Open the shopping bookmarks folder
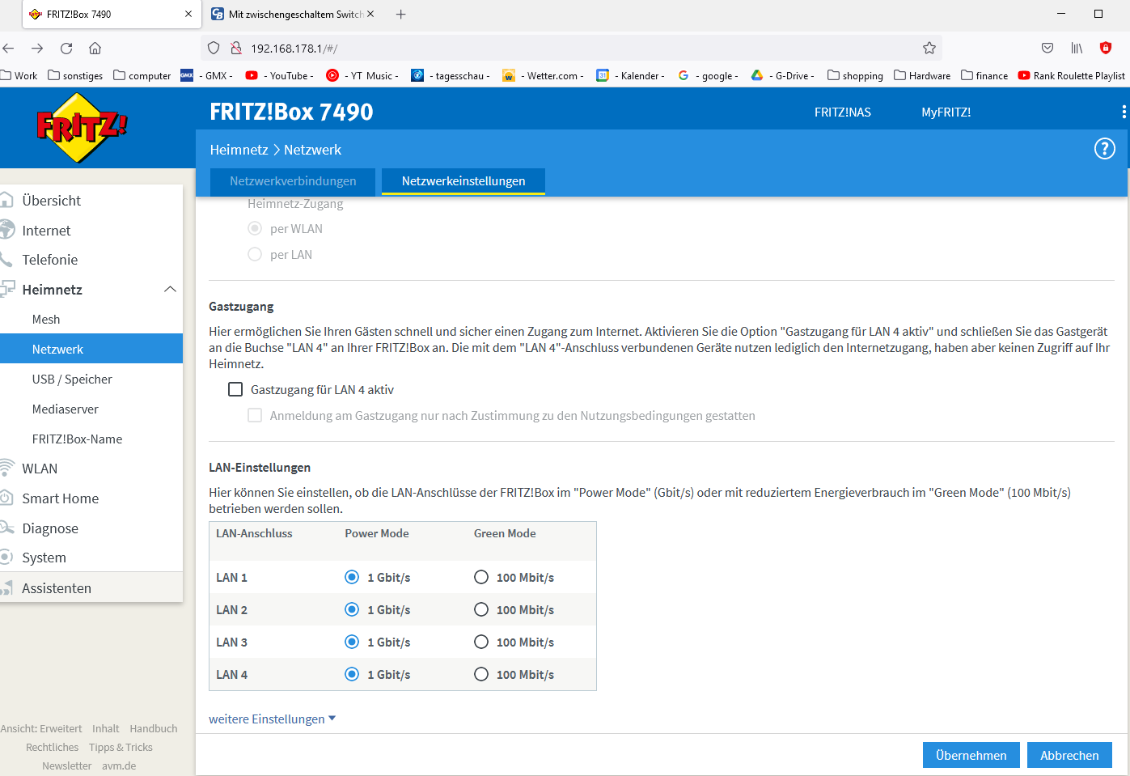Viewport: 1130px width, 776px height. click(x=855, y=75)
